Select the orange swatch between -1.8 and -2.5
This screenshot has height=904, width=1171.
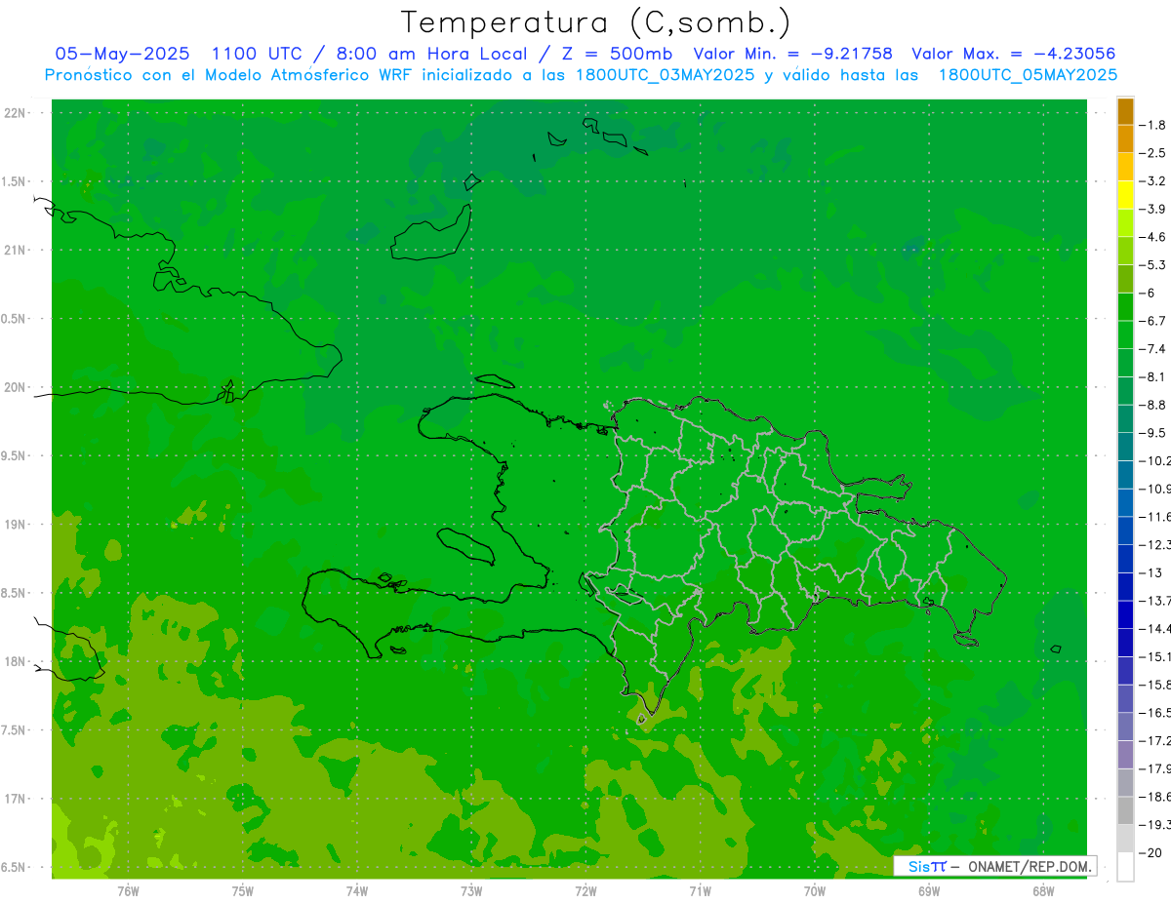(1125, 138)
